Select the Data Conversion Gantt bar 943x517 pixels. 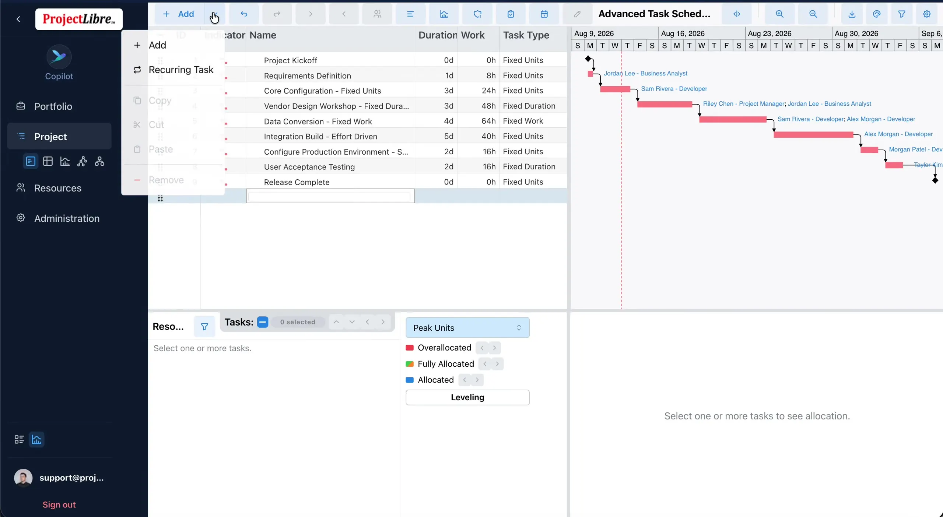point(733,119)
